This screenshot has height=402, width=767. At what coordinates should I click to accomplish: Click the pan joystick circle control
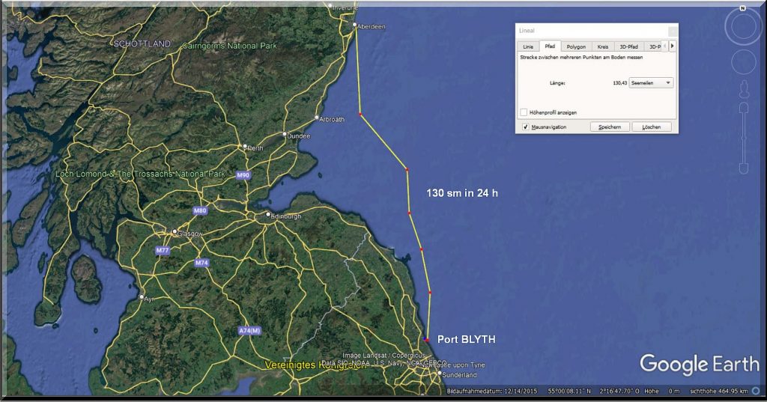(x=742, y=63)
